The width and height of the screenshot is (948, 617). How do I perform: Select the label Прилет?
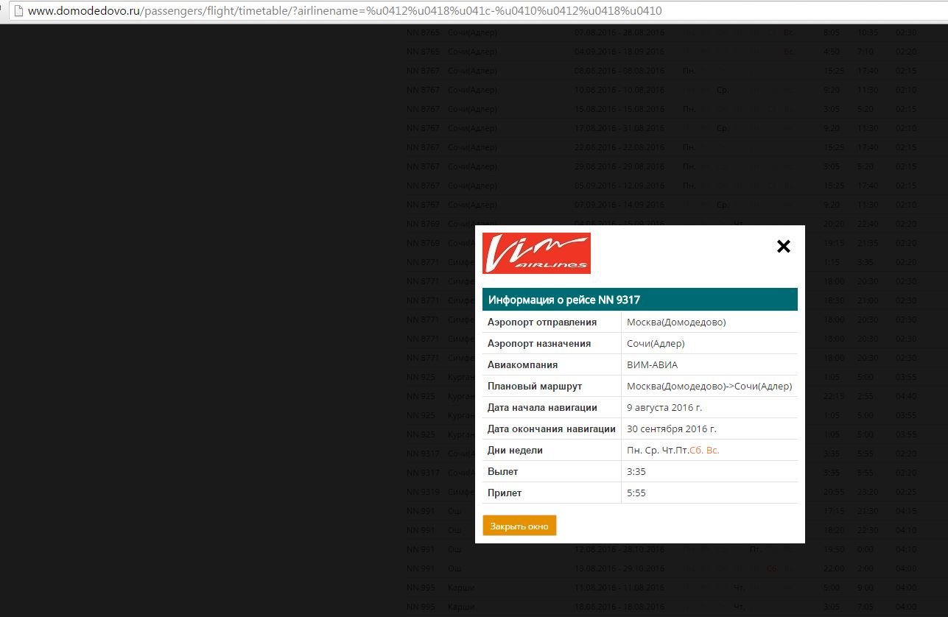(x=505, y=493)
